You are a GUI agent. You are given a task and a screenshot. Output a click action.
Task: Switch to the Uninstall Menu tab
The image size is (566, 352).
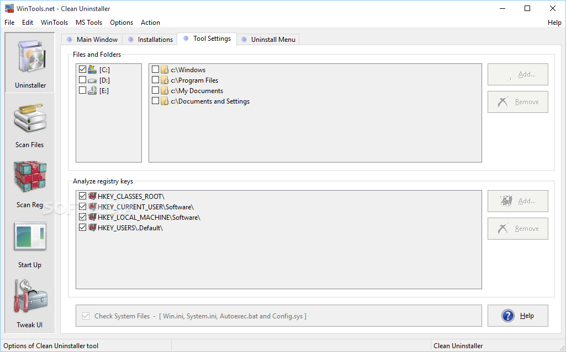[x=268, y=39]
